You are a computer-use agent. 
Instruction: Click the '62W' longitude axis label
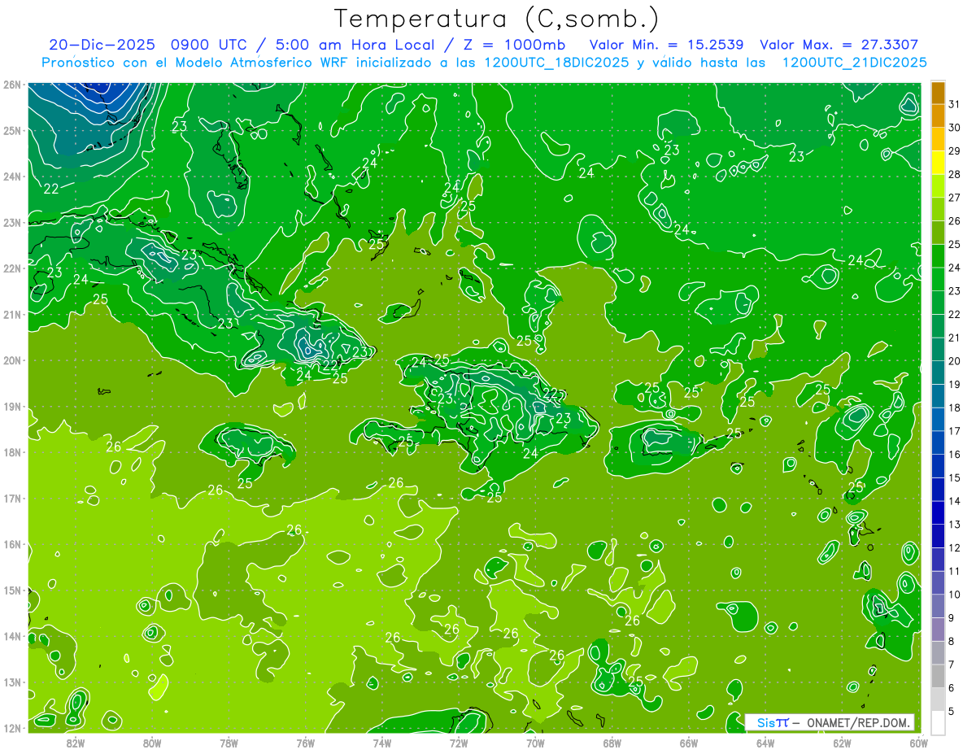[841, 742]
